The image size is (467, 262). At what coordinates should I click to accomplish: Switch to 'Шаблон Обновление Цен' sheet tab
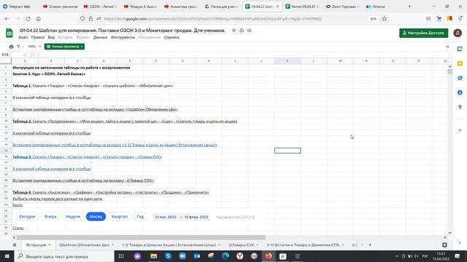click(85, 245)
